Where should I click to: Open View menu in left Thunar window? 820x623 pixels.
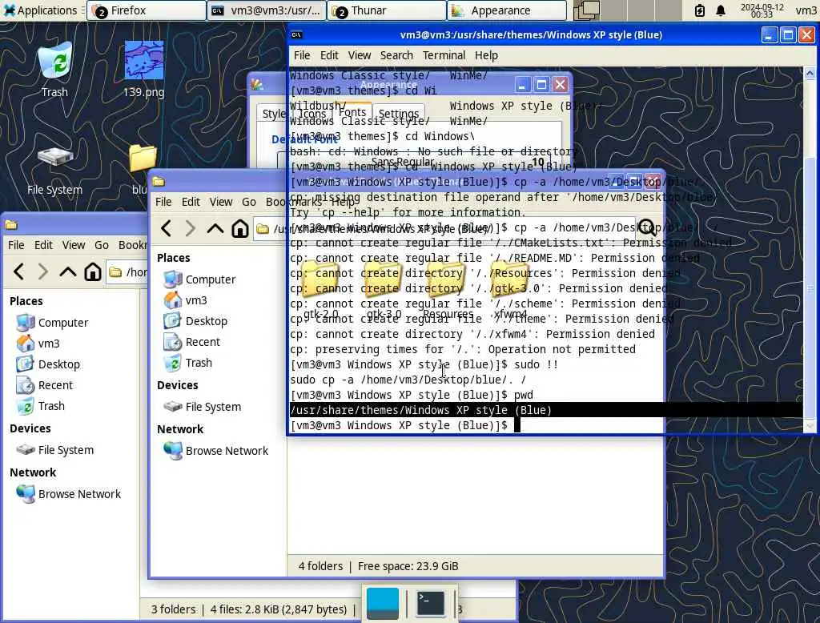pyautogui.click(x=74, y=245)
